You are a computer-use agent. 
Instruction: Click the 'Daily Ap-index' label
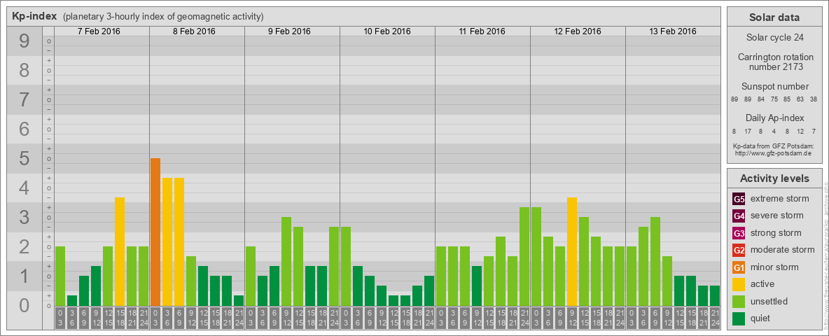coord(775,118)
